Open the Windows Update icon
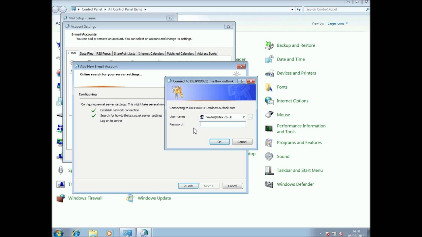Image resolution: width=422 pixels, height=237 pixels. pos(130,198)
